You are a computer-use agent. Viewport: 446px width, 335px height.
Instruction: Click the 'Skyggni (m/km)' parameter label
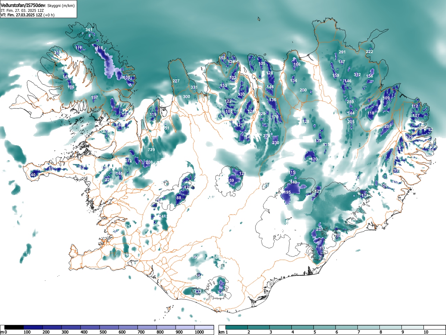(61, 6)
